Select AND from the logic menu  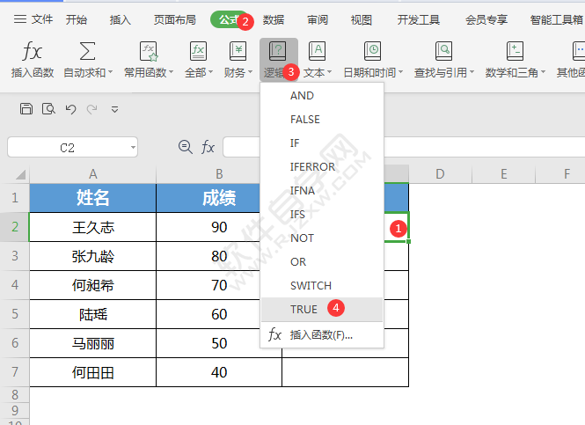(x=322, y=96)
